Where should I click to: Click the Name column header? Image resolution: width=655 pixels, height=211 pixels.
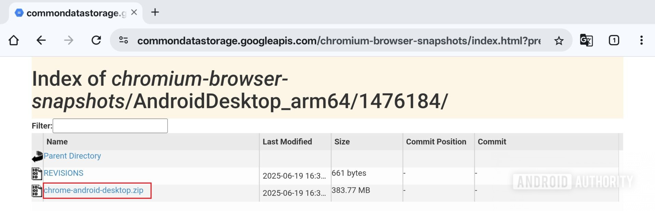click(57, 142)
